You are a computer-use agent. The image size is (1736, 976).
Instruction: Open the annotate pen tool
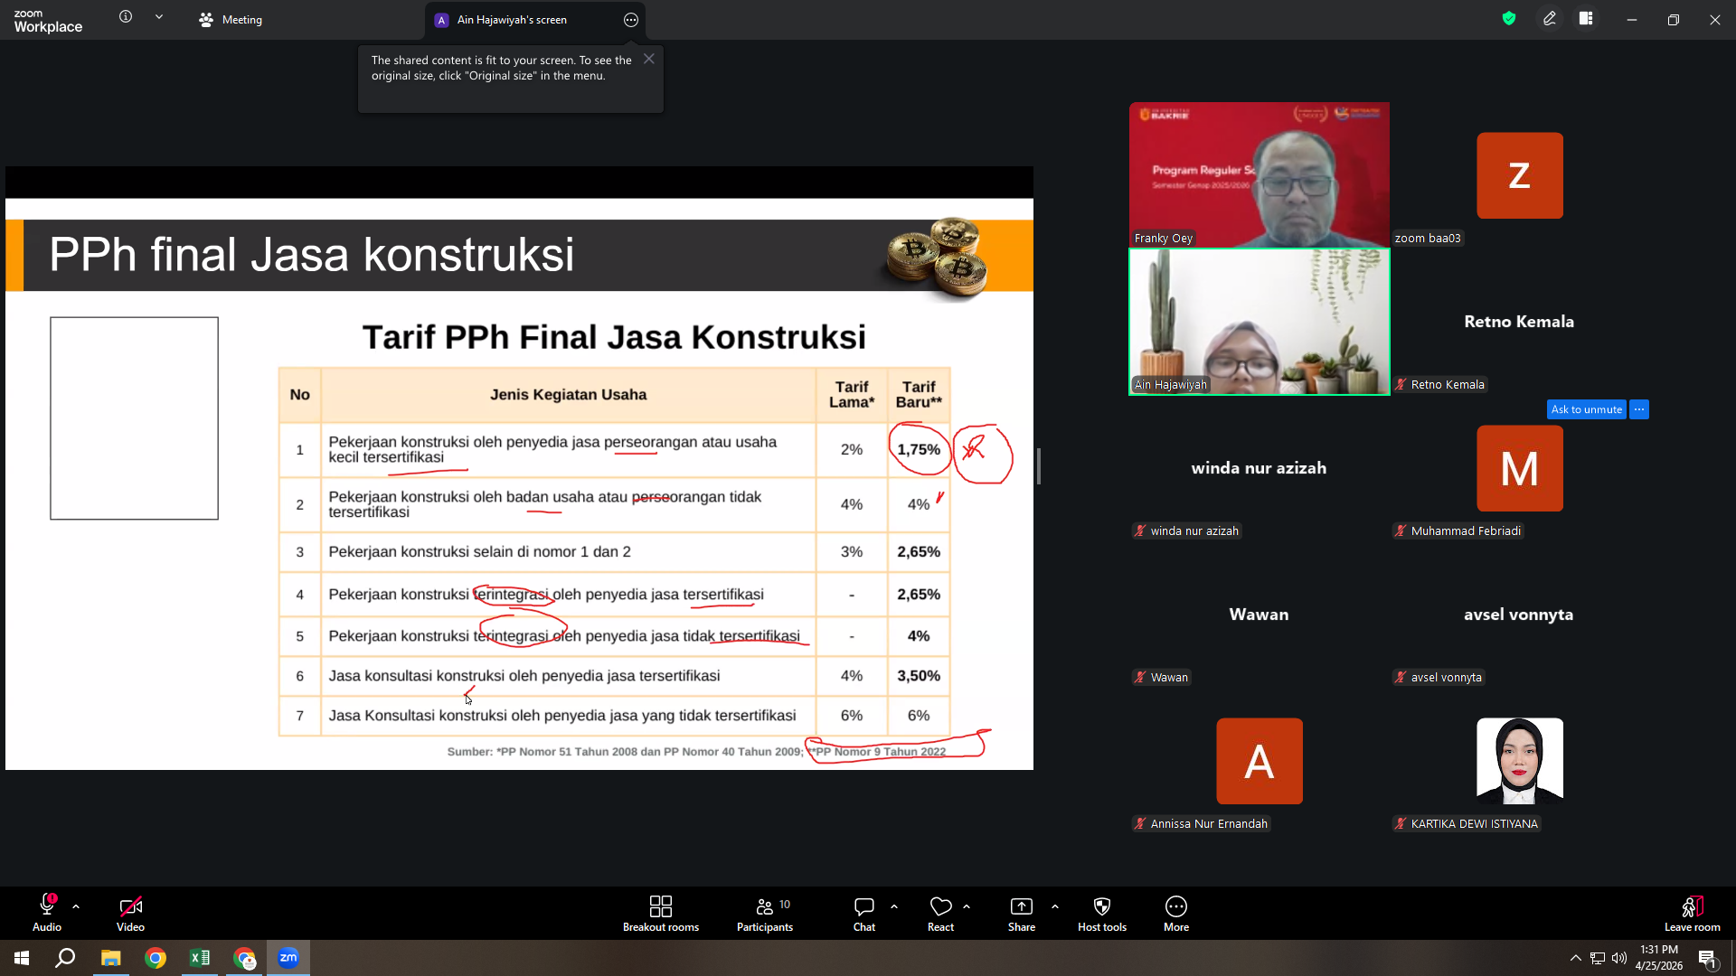tap(1550, 19)
